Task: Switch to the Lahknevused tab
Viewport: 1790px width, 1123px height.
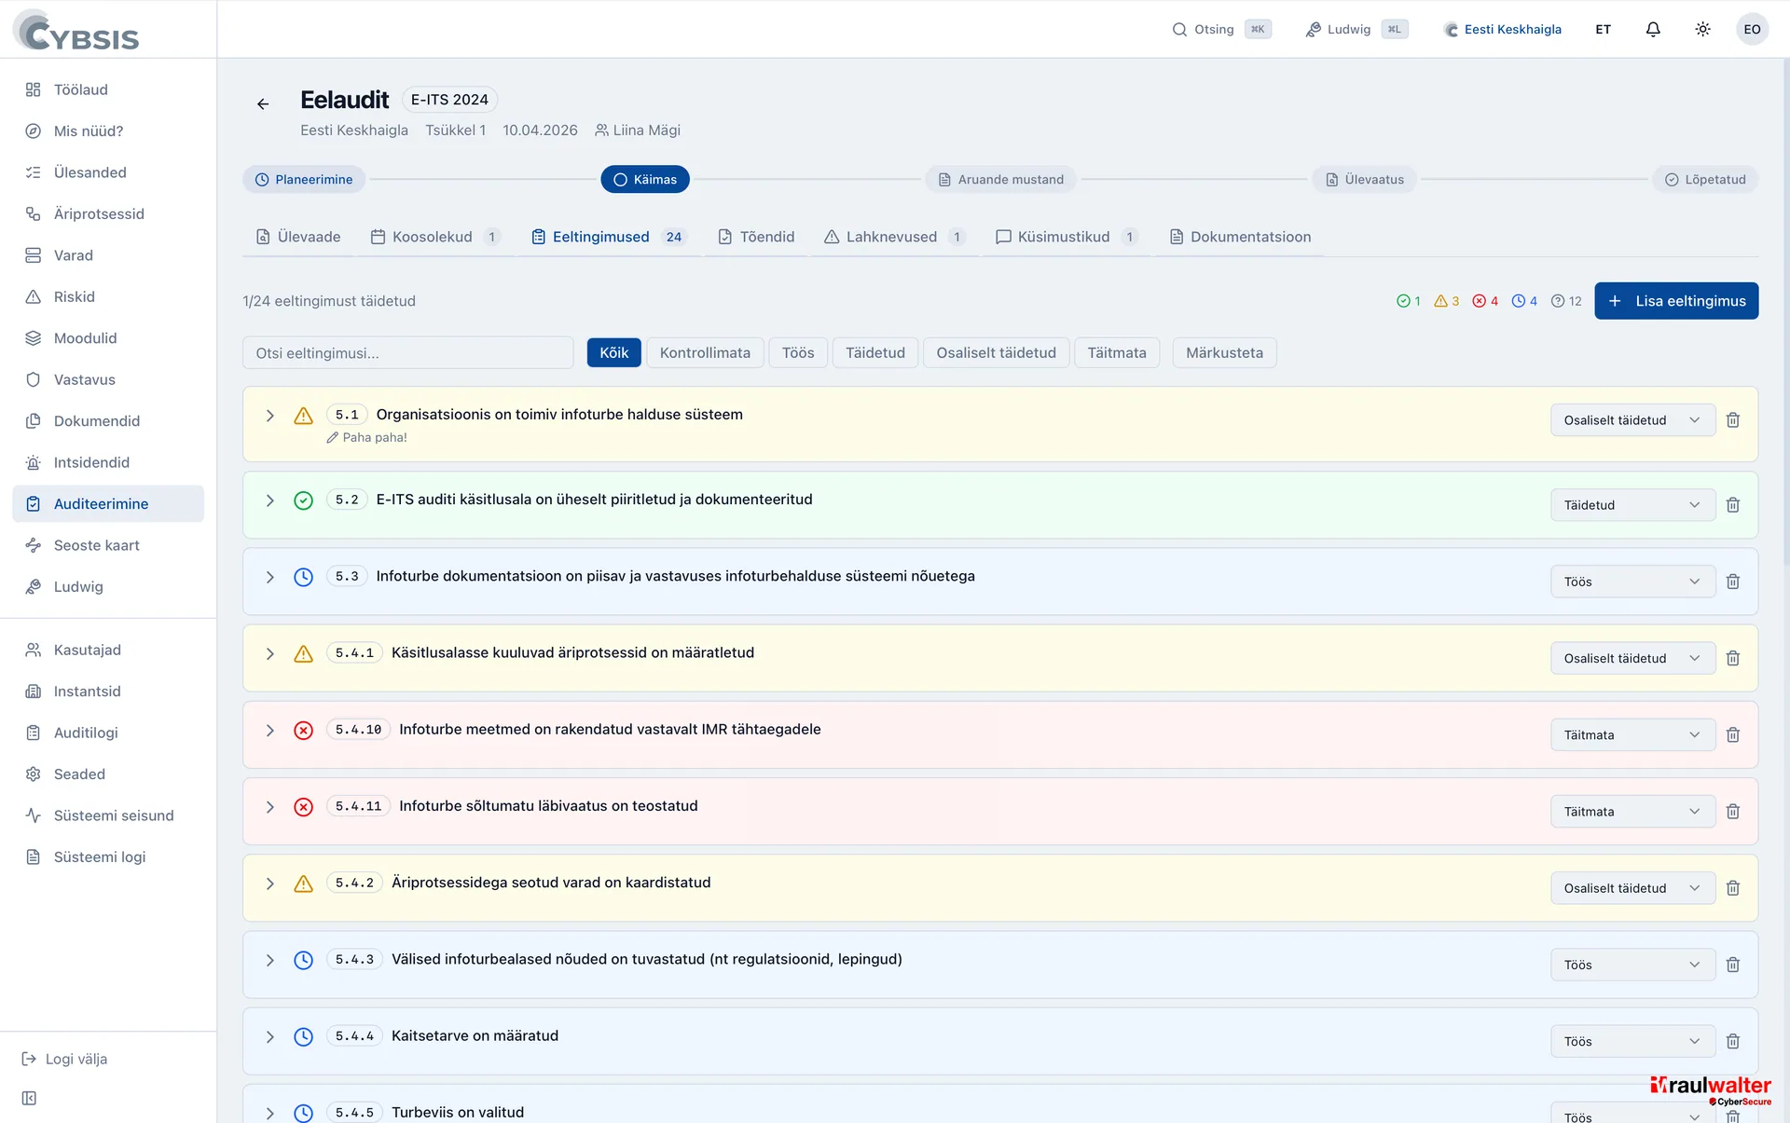Action: 894,237
